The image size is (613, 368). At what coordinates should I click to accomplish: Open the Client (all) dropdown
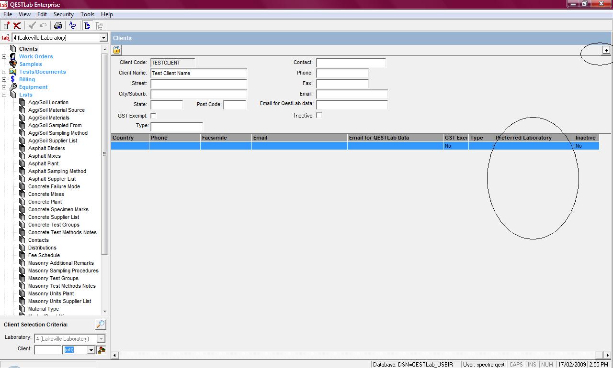pos(91,350)
